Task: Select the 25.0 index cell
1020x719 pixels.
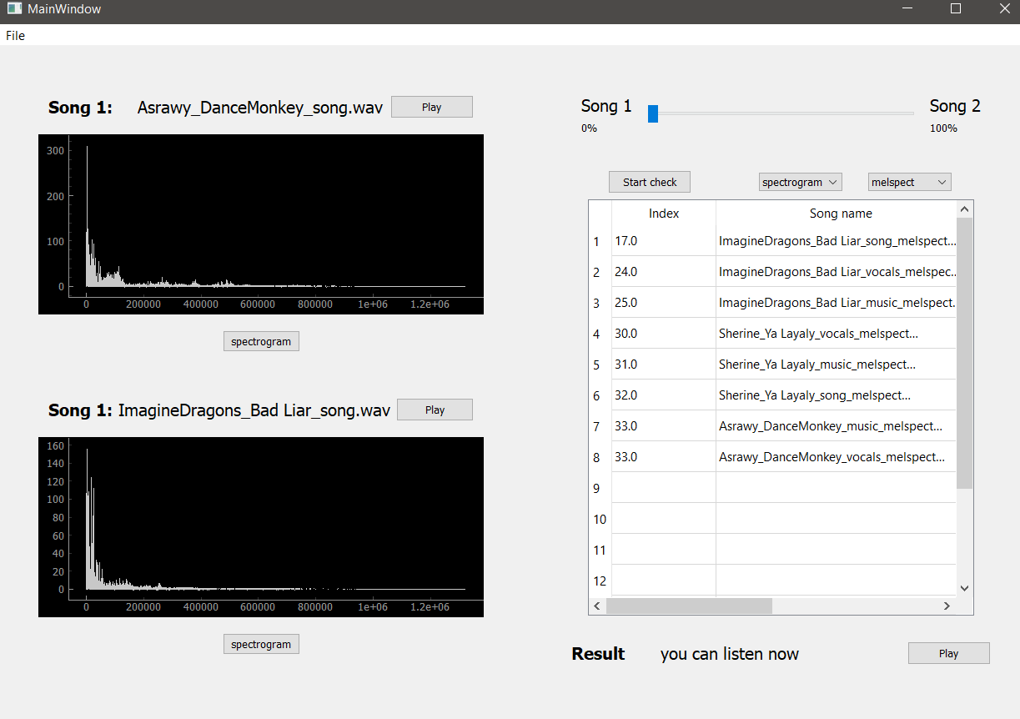Action: tap(664, 303)
